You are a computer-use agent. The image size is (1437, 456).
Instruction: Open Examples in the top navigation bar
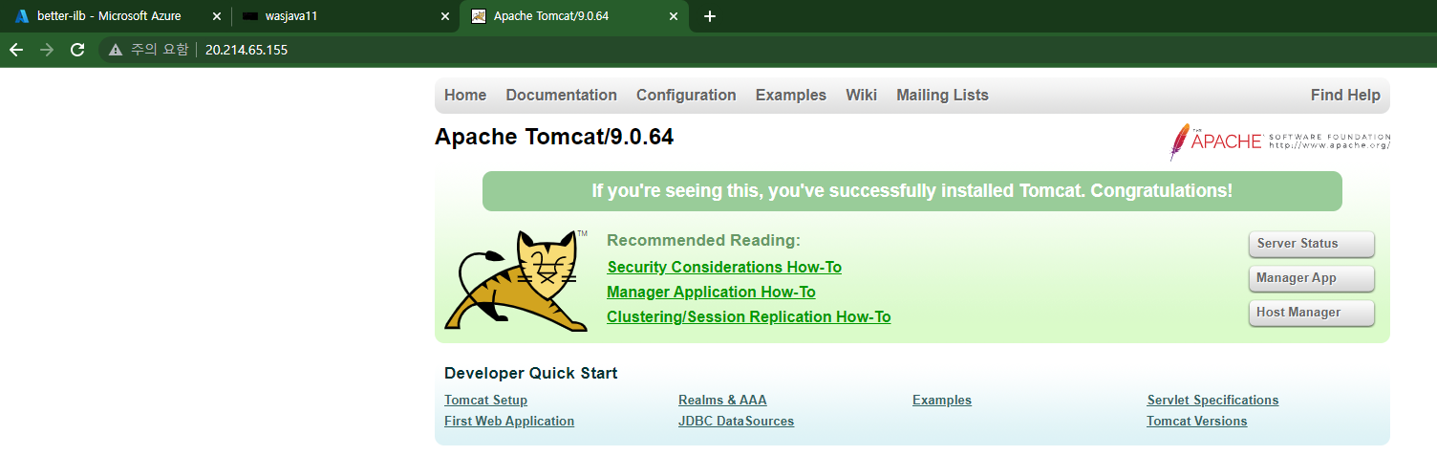pos(791,96)
